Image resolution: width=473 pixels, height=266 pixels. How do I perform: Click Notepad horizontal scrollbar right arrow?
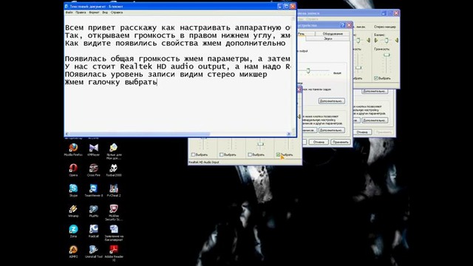[x=289, y=134]
